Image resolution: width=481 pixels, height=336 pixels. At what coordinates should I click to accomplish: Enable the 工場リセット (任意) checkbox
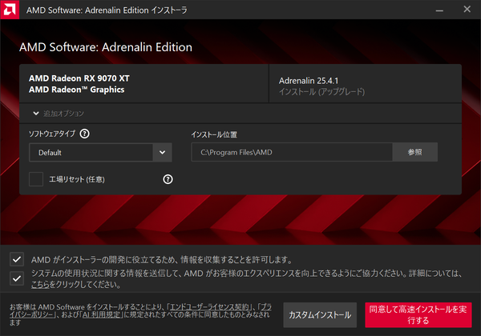tap(36, 179)
